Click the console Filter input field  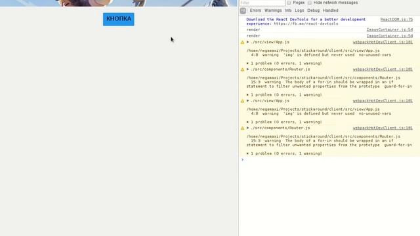click(262, 3)
